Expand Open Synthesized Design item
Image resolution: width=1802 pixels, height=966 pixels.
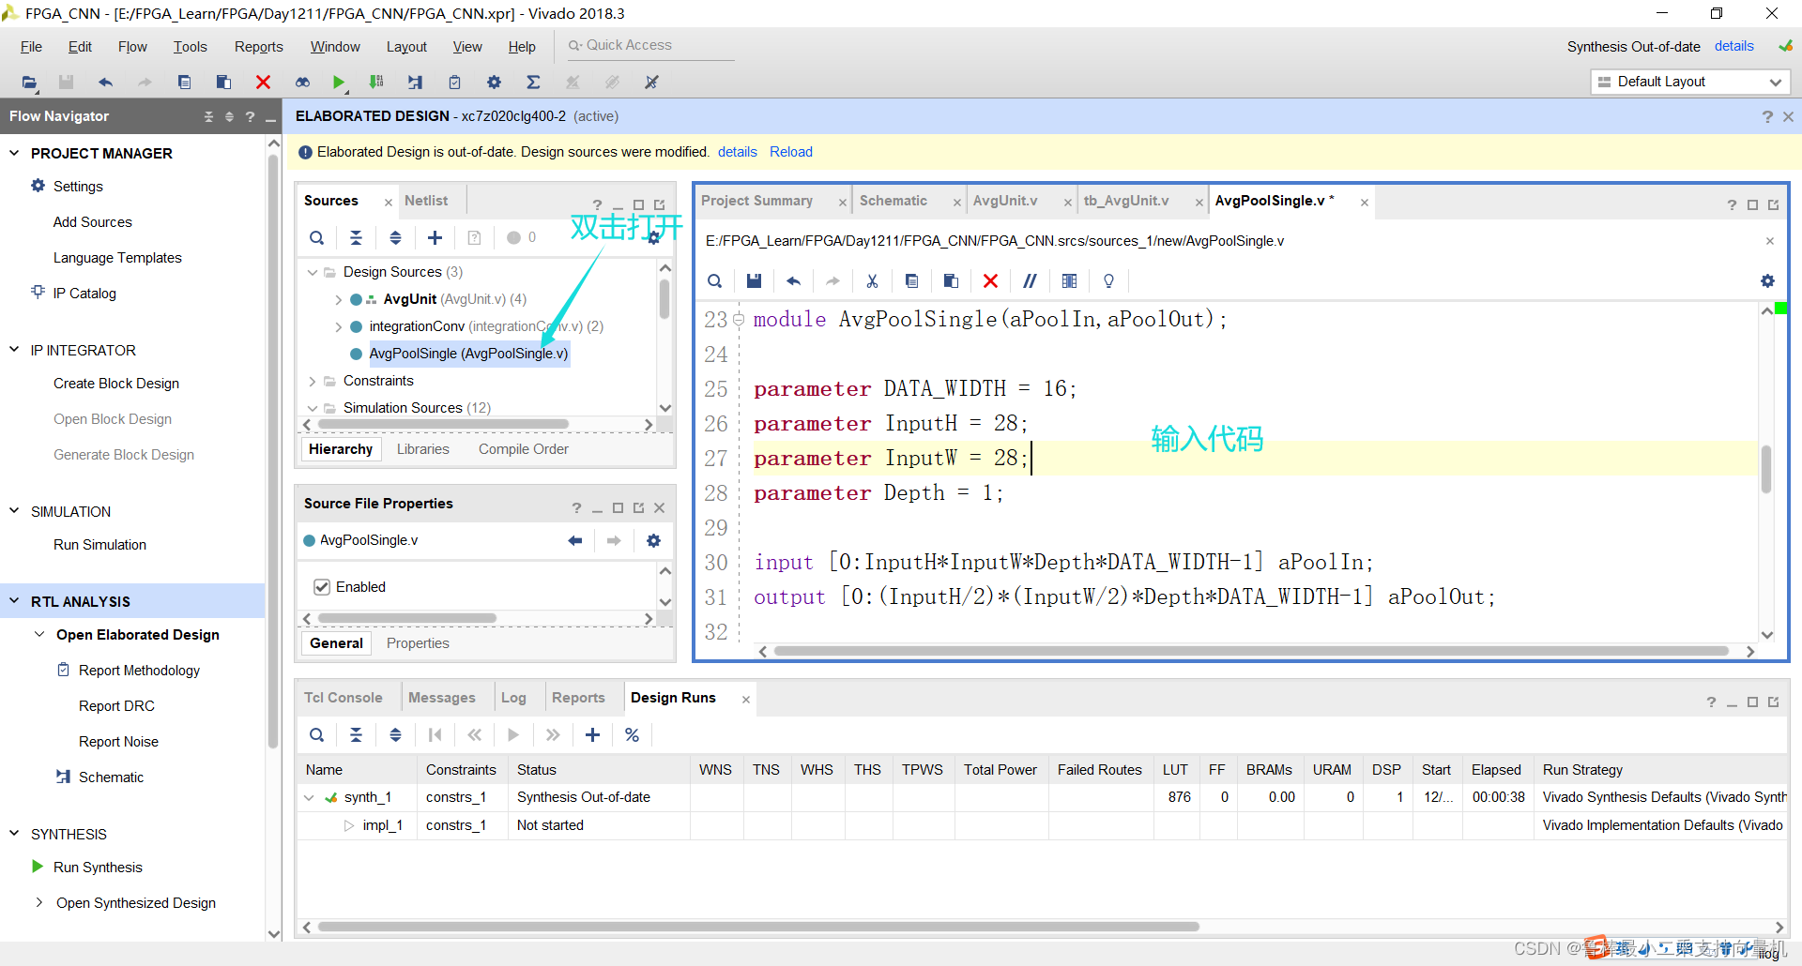(39, 903)
